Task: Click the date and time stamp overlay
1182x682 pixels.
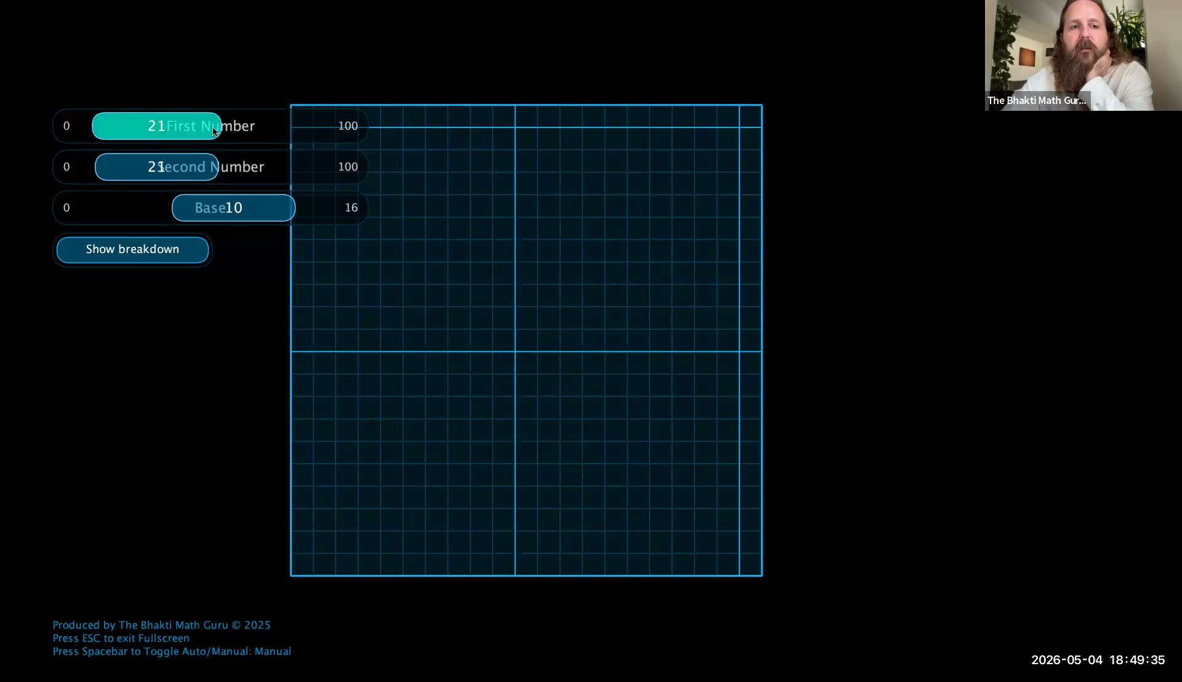Action: pyautogui.click(x=1098, y=660)
